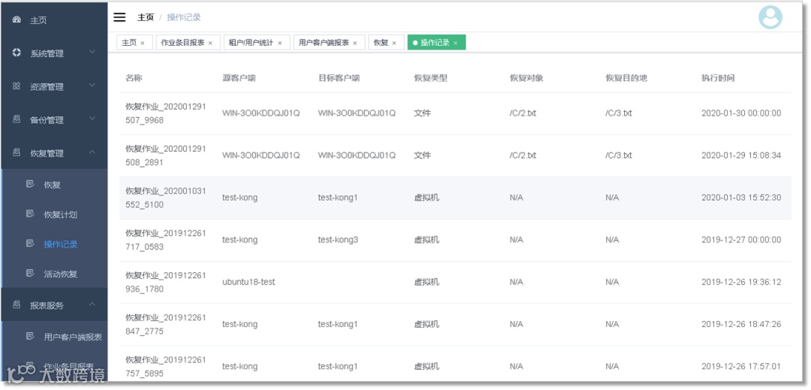Expand the 备份管理 menu chevron

click(92, 119)
